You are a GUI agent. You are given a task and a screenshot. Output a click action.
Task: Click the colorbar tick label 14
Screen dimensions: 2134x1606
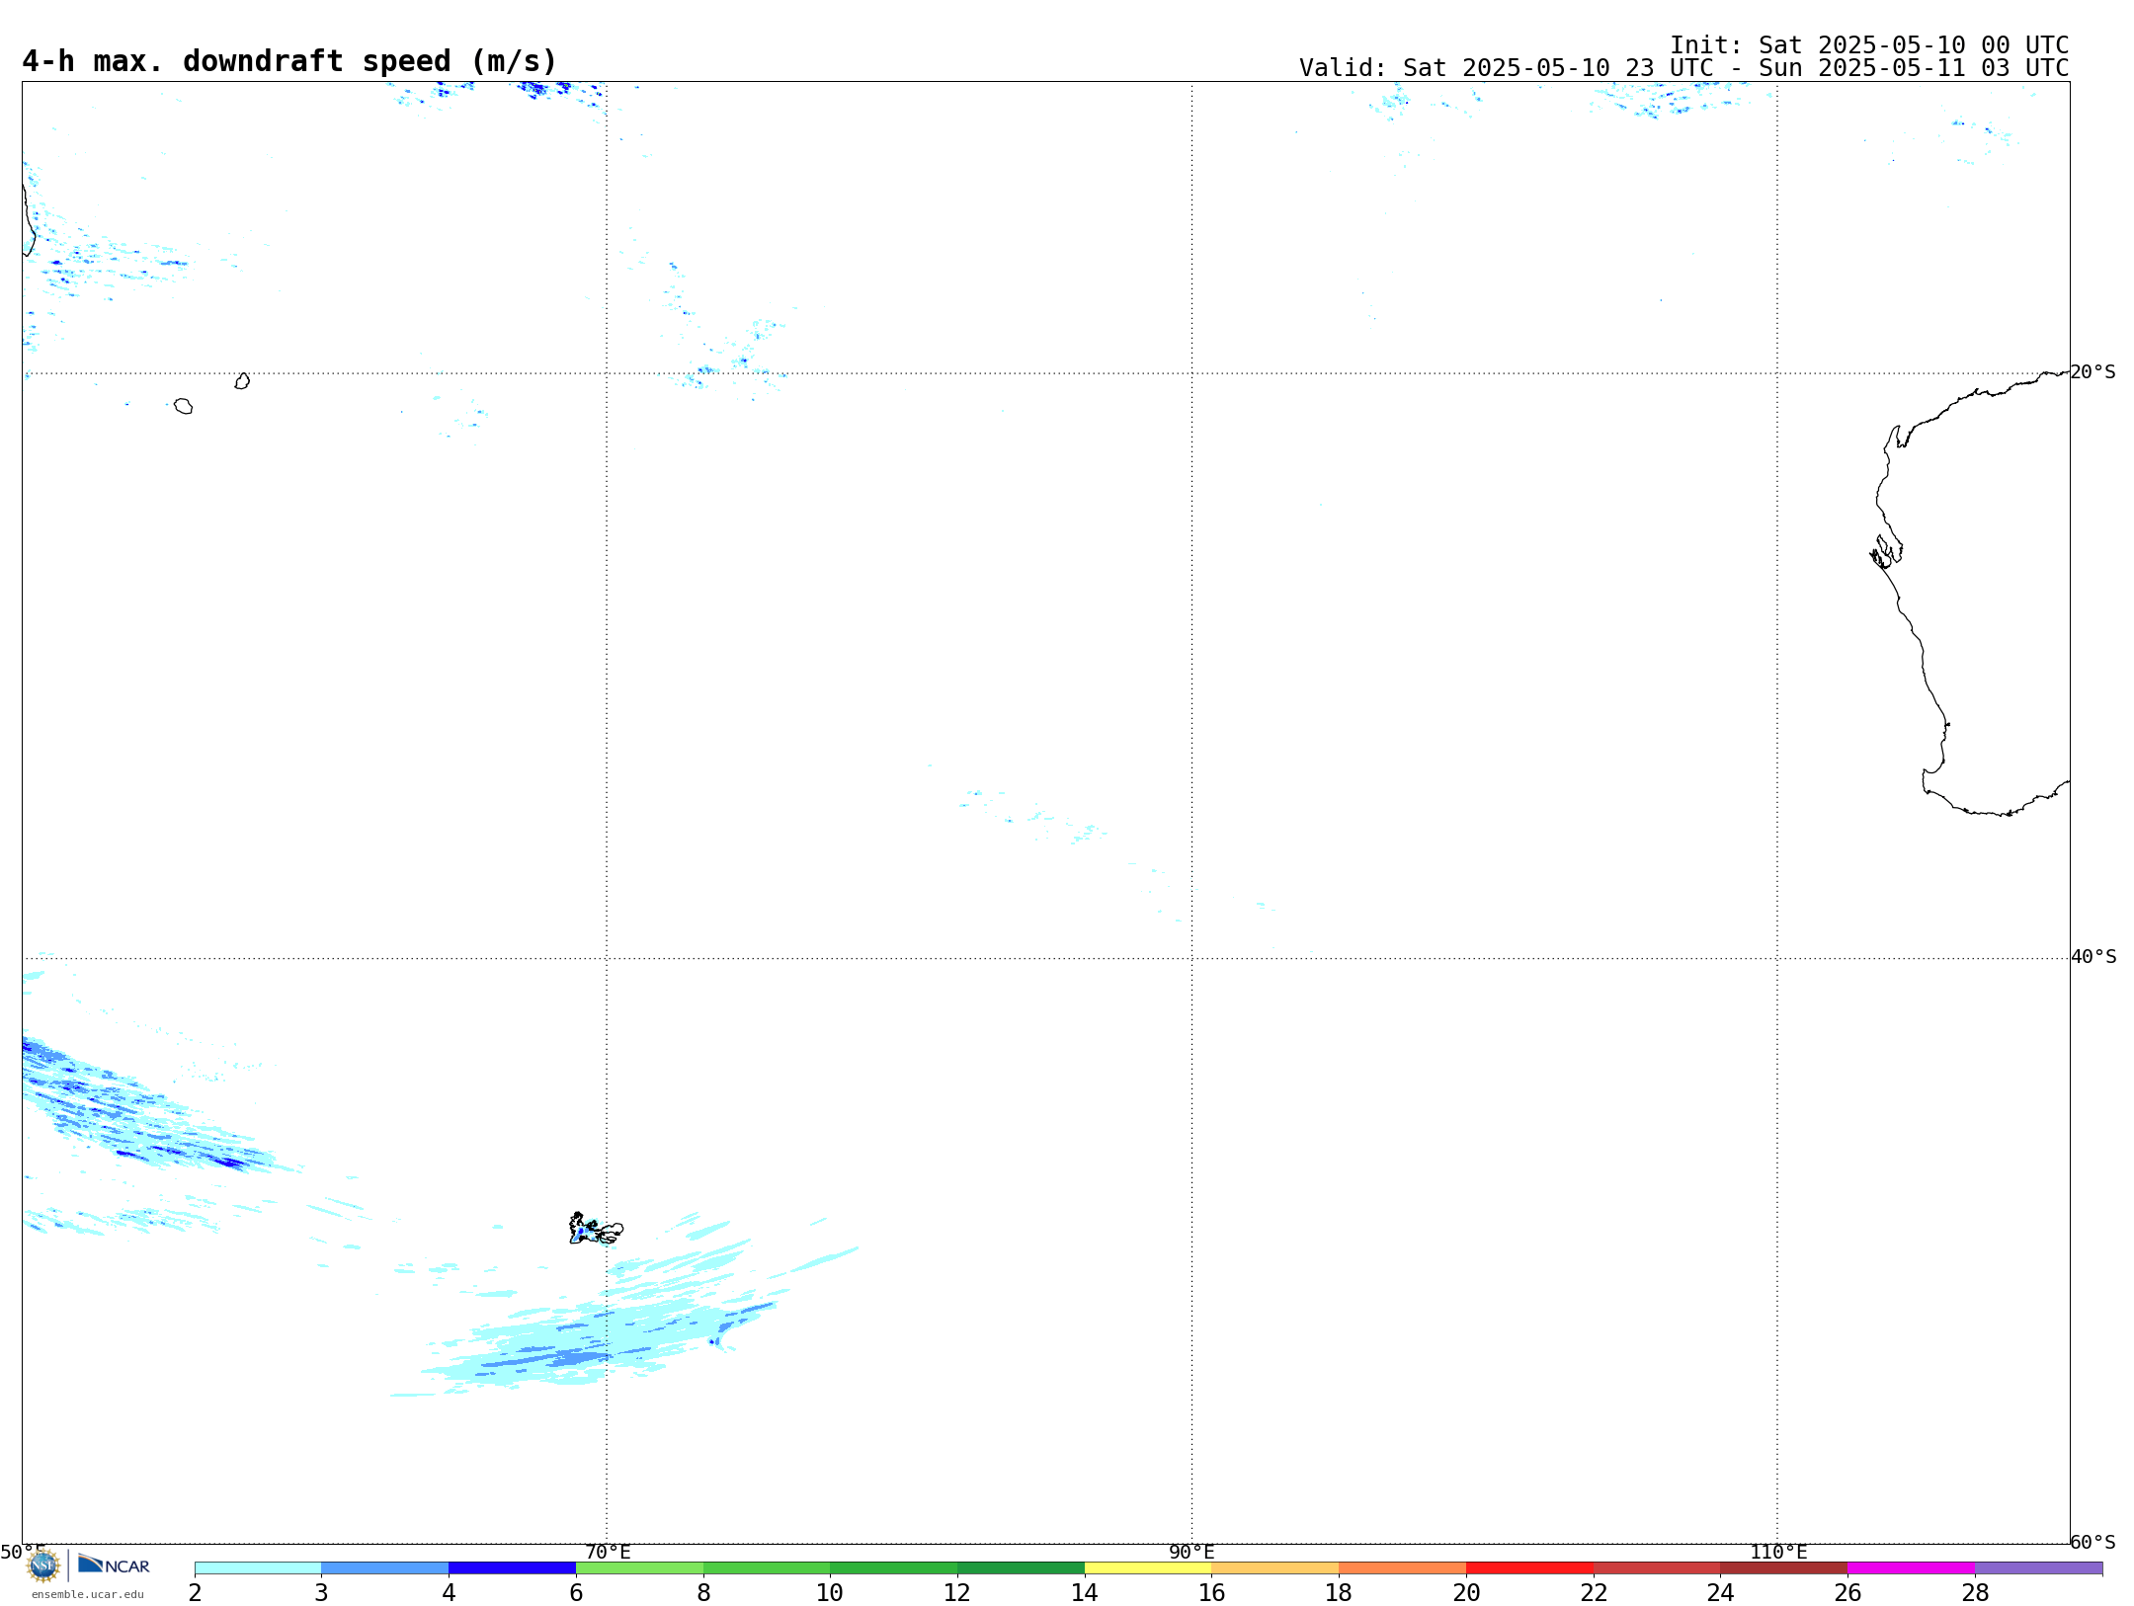point(1085,1592)
